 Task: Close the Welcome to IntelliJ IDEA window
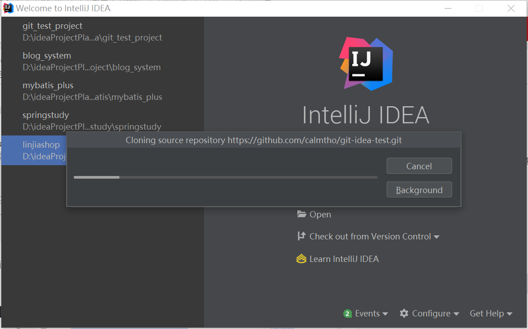coord(511,9)
